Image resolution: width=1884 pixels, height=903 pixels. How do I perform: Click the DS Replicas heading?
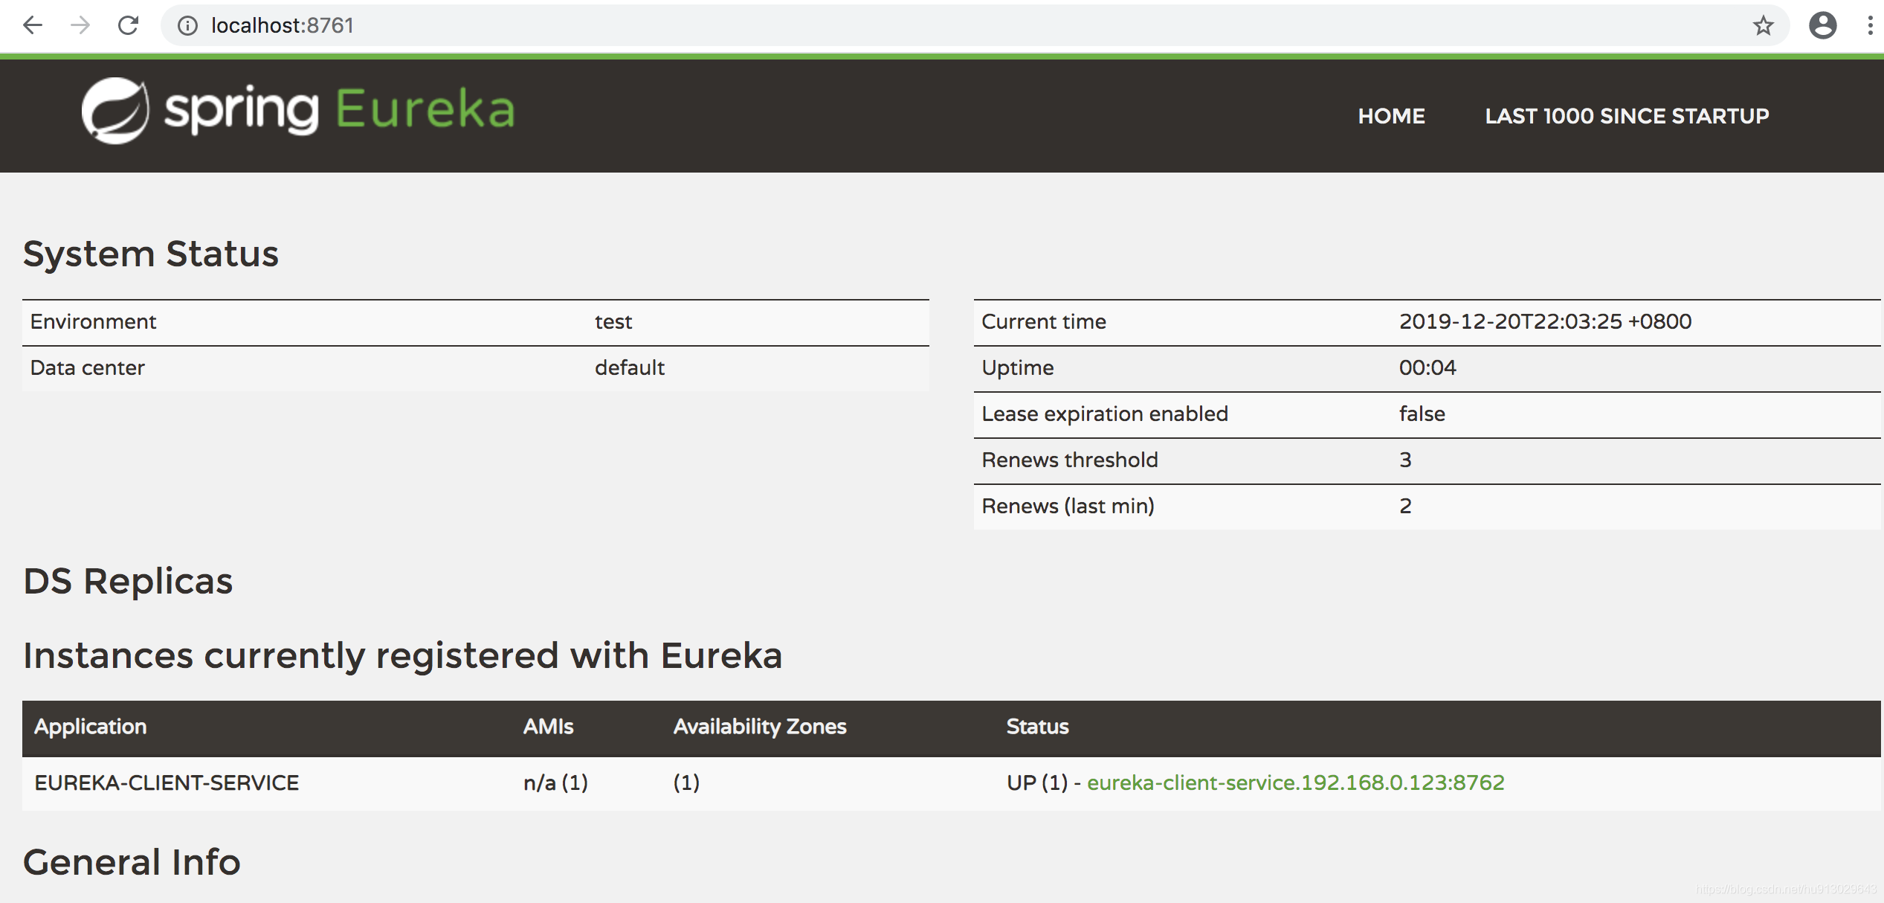[128, 581]
